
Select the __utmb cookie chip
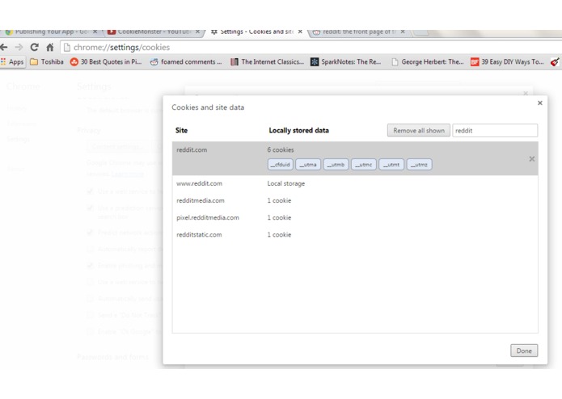click(336, 165)
